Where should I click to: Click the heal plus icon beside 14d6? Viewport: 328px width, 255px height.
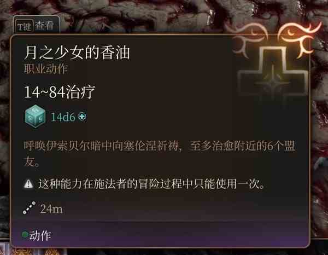82,117
